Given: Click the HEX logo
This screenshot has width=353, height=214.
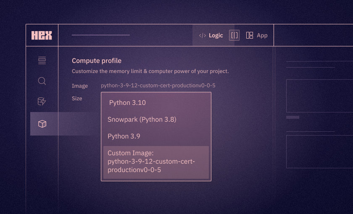Looking at the screenshot, I should coord(42,35).
